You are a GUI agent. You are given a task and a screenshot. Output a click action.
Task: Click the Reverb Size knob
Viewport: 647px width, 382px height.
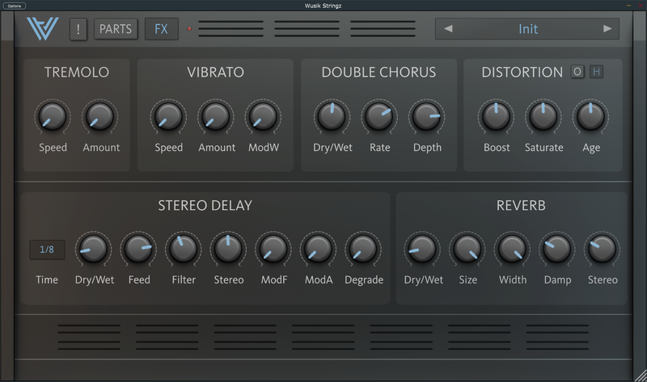(467, 249)
